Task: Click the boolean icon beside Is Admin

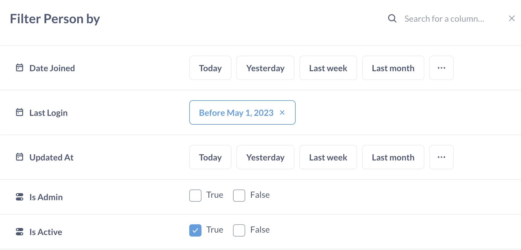Action: [x=19, y=197]
